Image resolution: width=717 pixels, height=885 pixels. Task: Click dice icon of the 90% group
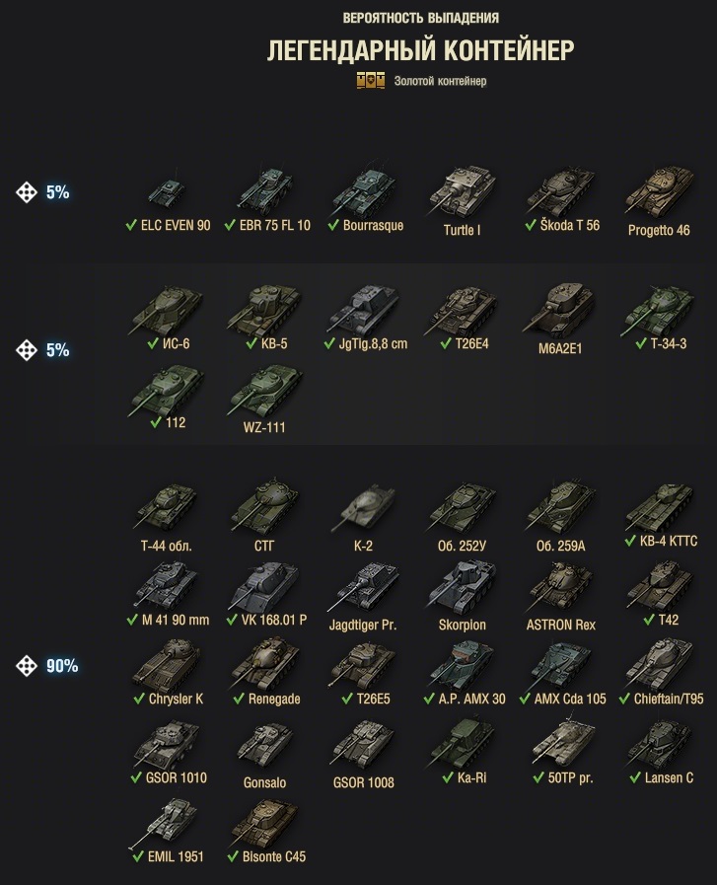(27, 666)
